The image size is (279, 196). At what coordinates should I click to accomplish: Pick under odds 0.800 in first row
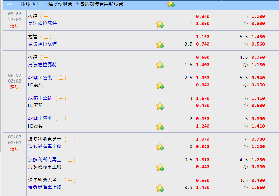[258, 23]
